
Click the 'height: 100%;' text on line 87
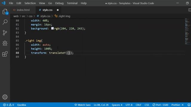pyautogui.click(x=41, y=49)
